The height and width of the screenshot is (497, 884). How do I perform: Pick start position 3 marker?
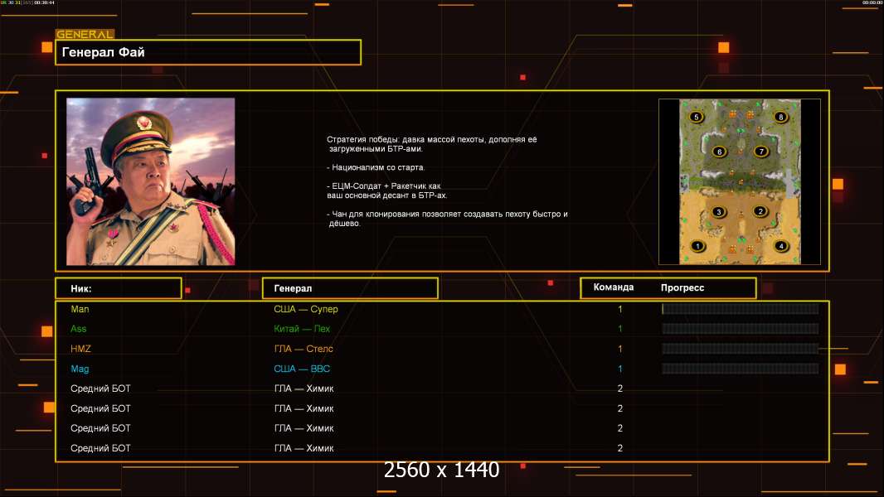[x=719, y=212]
